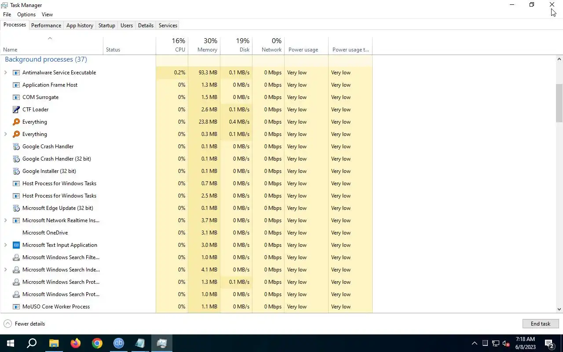The image size is (563, 352).
Task: Click the 0.4 MB/s disk cell
Action: pos(236,122)
